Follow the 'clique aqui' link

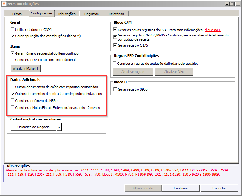[212, 30]
